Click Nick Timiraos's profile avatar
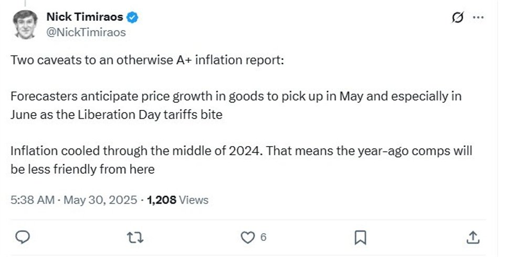The image size is (512, 257). (x=25, y=24)
